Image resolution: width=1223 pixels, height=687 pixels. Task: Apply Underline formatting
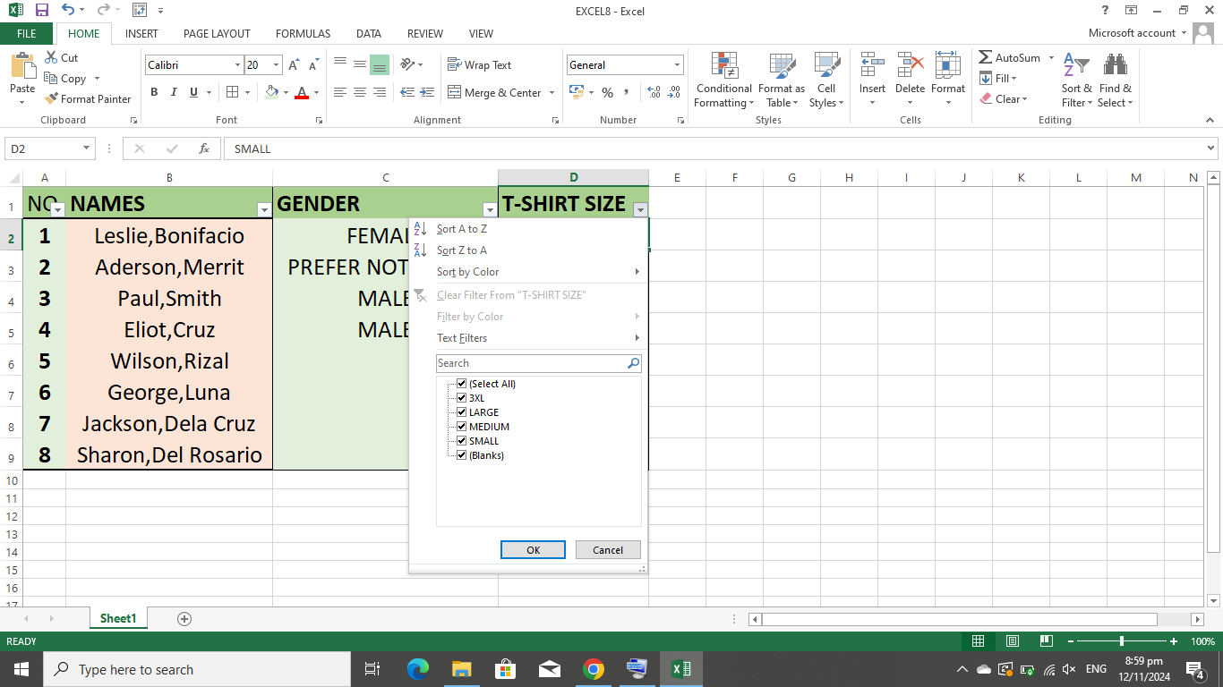click(x=193, y=92)
